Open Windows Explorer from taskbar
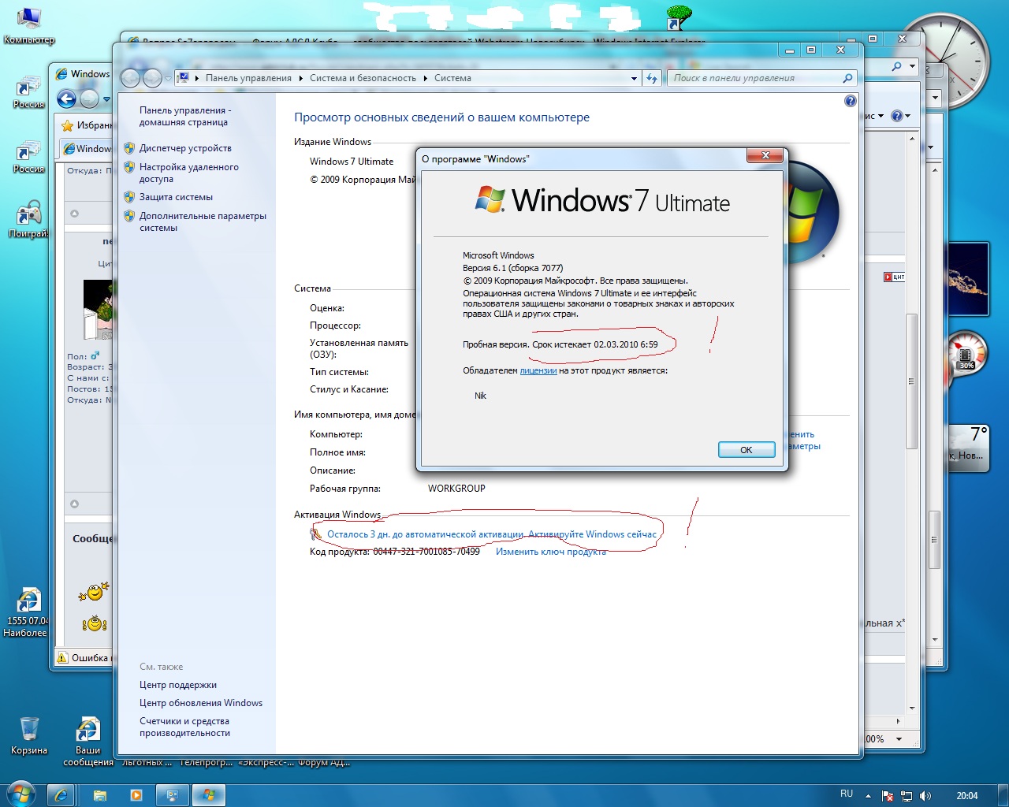1009x807 pixels. point(99,795)
